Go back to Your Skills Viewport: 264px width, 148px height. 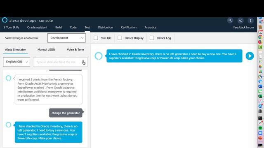[11, 28]
